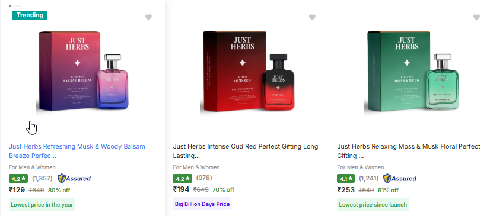Toggle wishlist heart on Oud Red perfume
The height and width of the screenshot is (216, 487).
312,17
